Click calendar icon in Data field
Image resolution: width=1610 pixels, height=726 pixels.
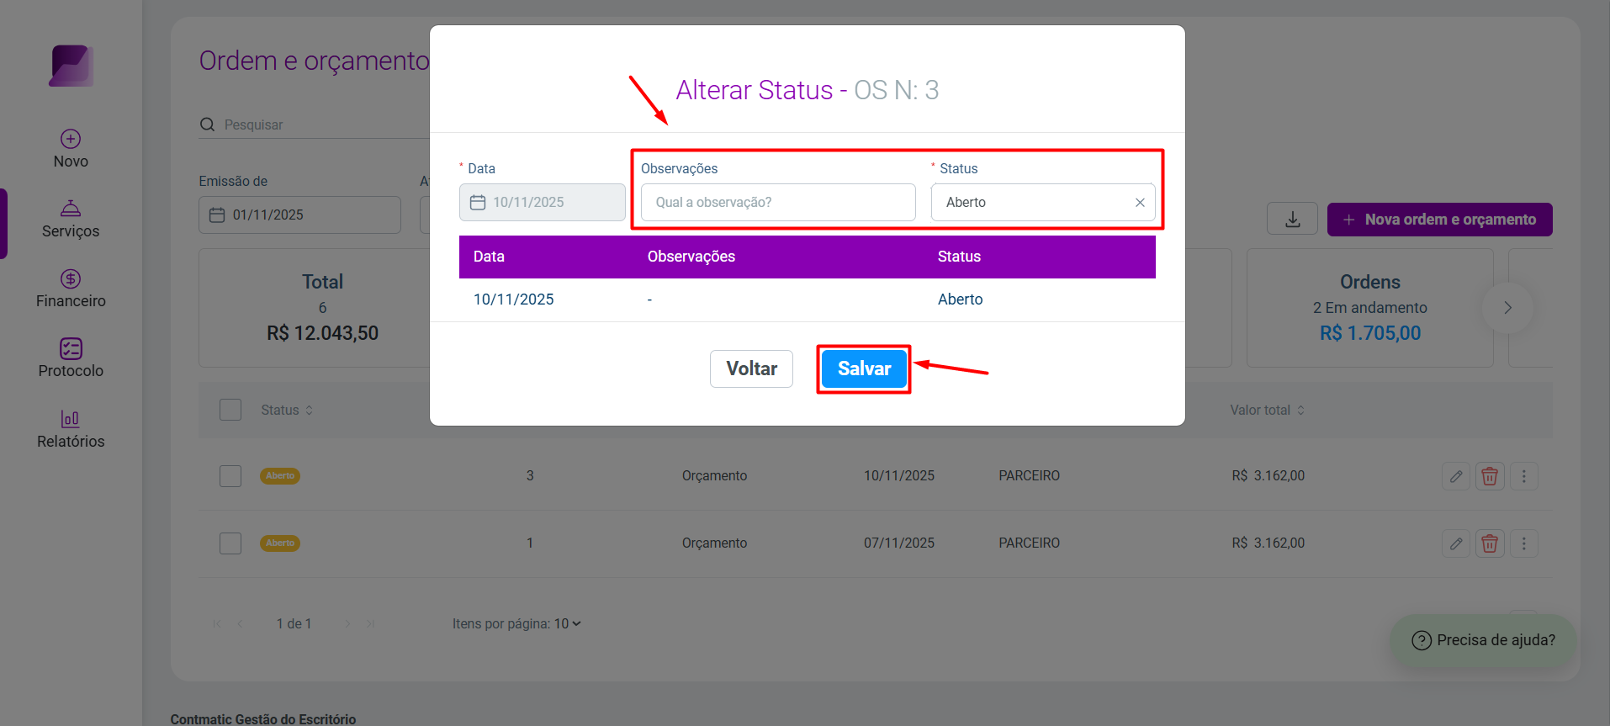pos(478,203)
